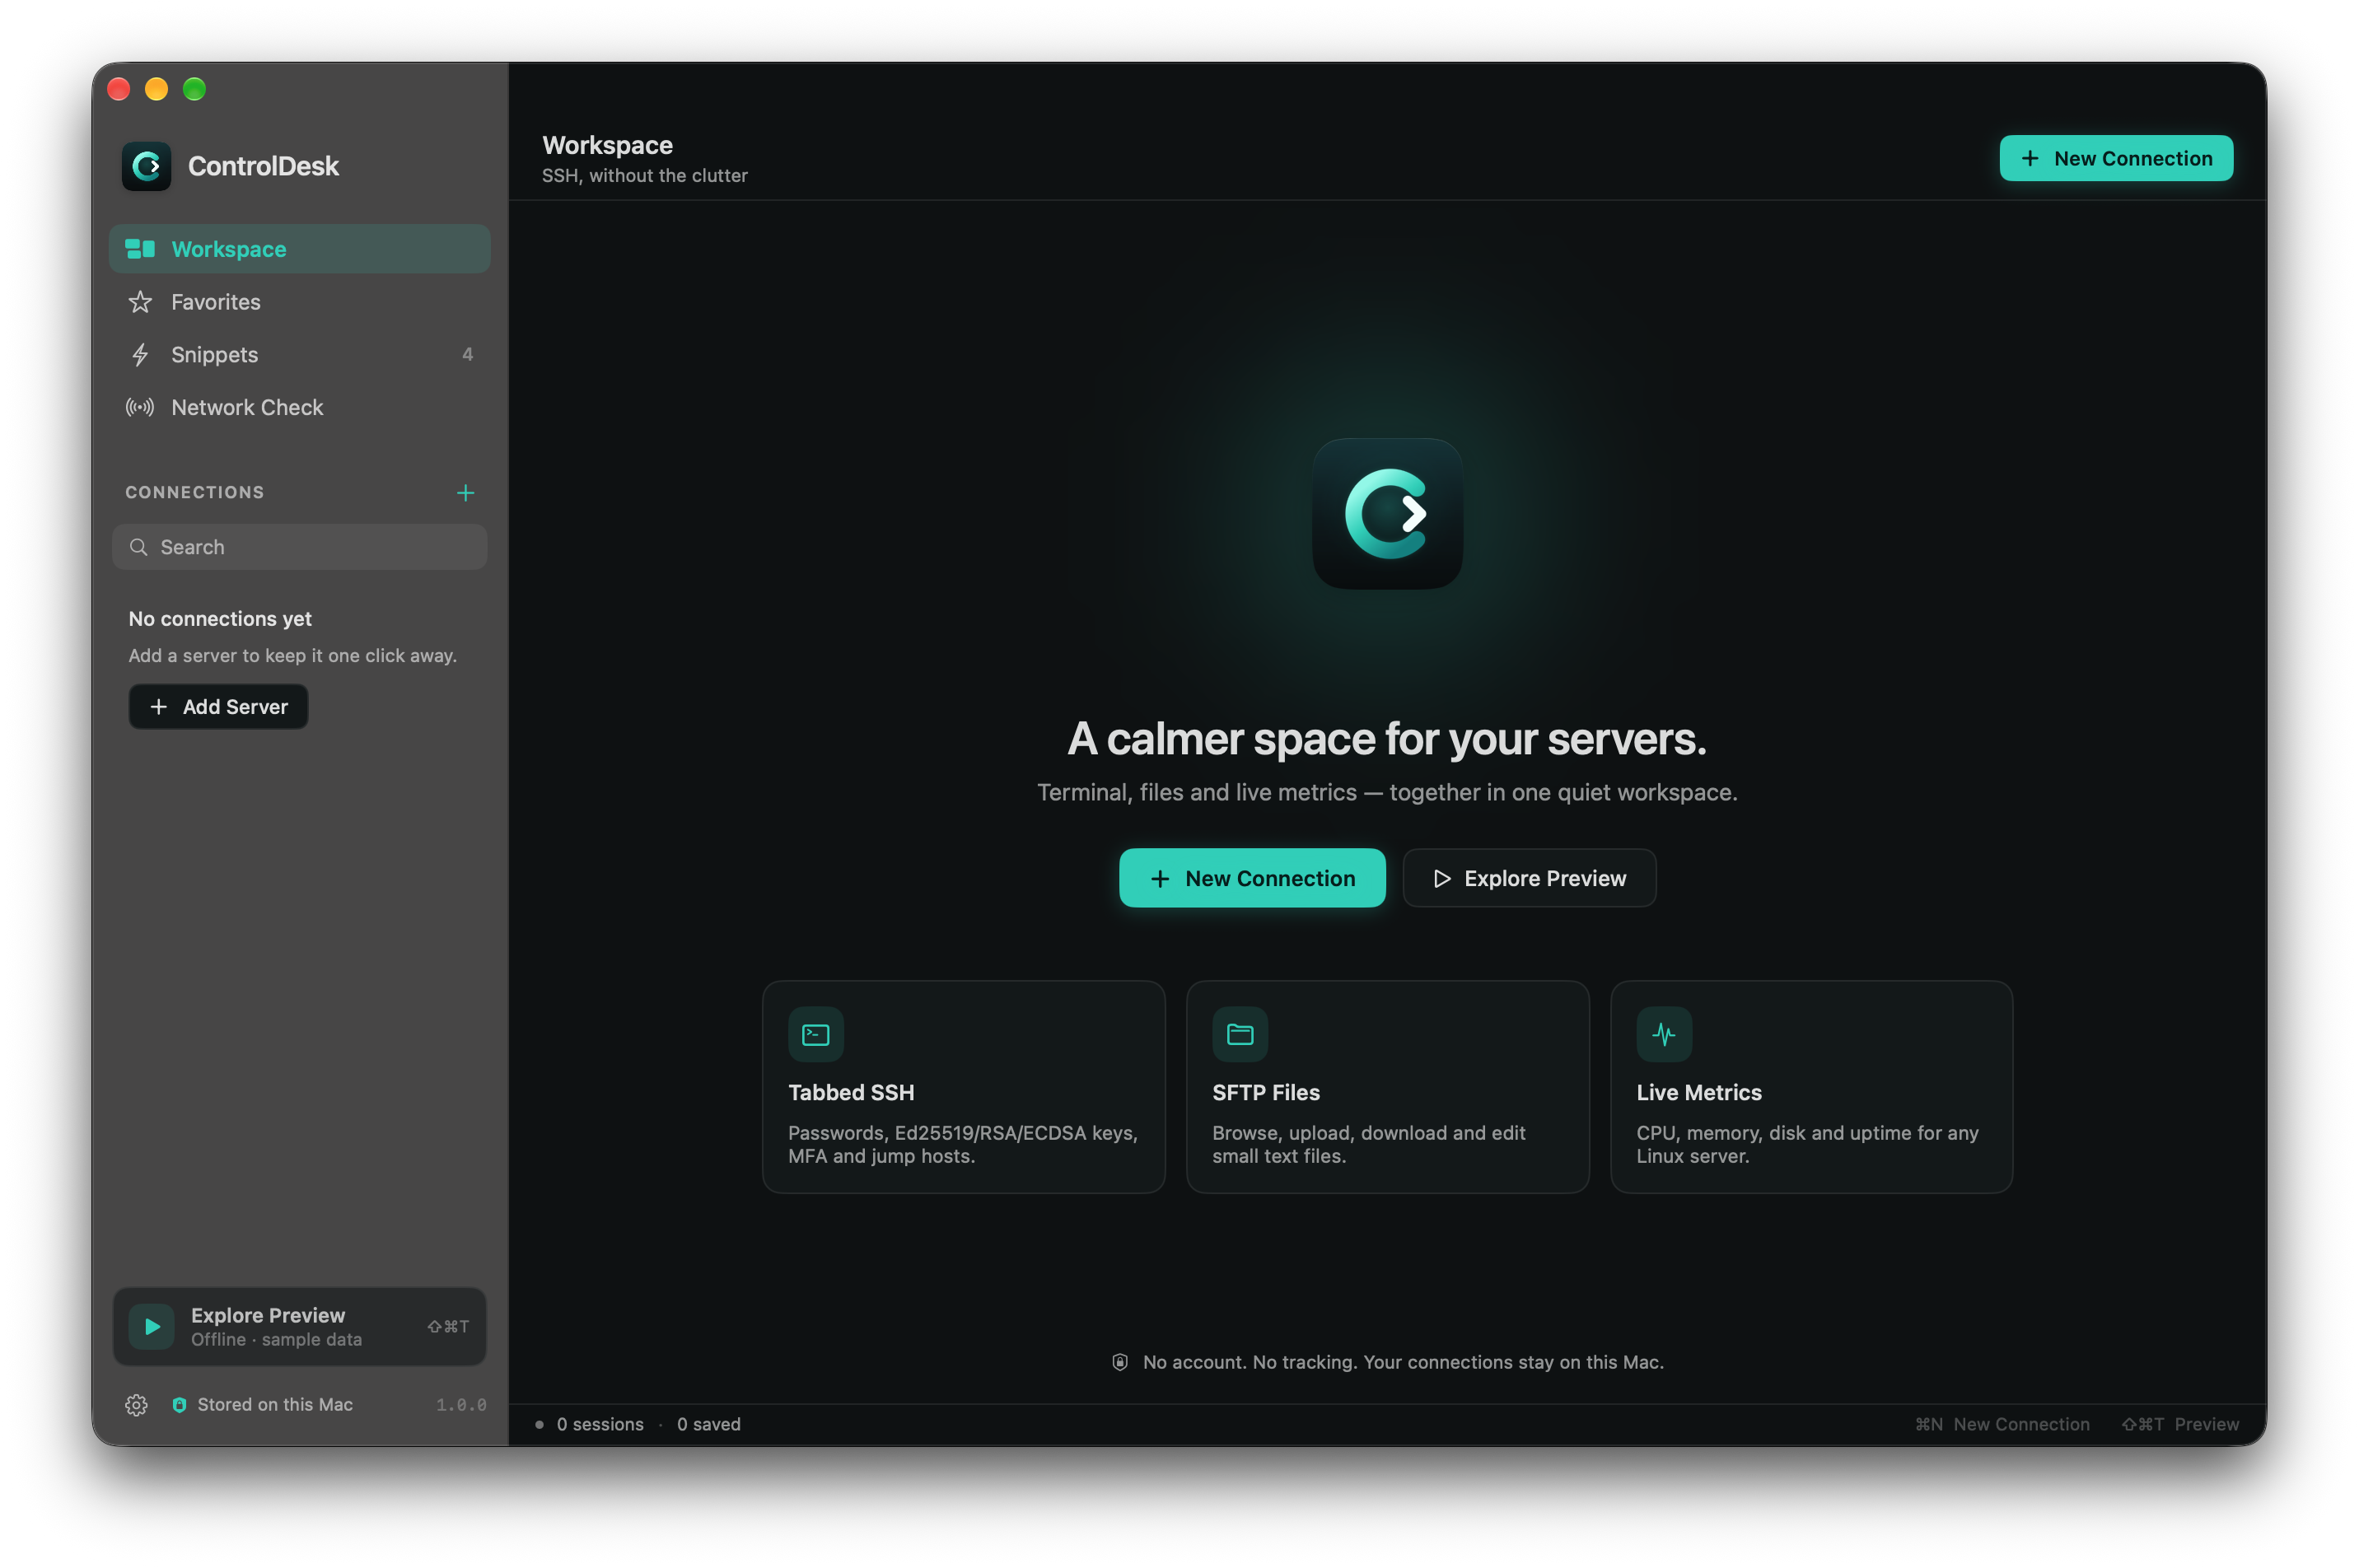Open Network Check in sidebar
The image size is (2359, 1568).
(299, 408)
